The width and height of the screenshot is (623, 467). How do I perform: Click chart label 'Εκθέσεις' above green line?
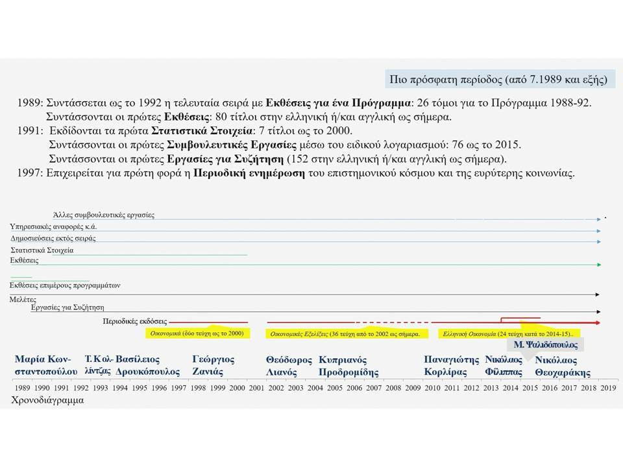tap(24, 261)
